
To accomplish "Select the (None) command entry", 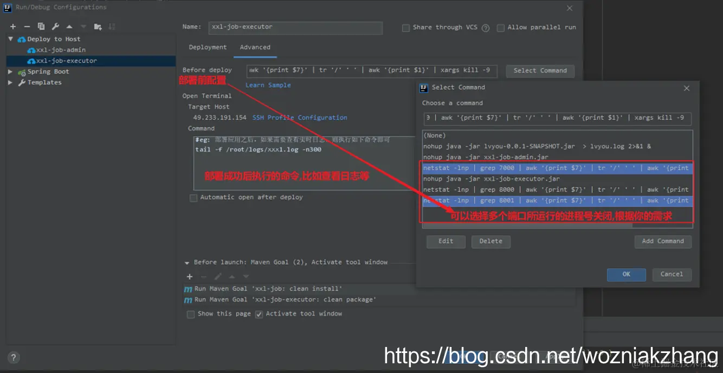I will coord(558,135).
